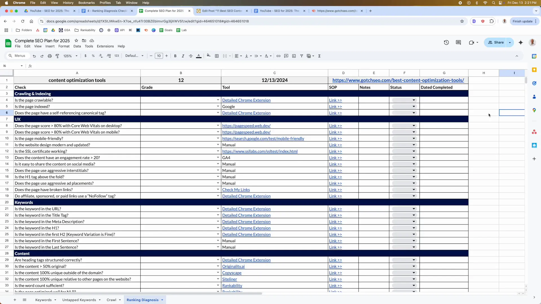
Task: Apply currency format from the toolbar
Action: coord(86,56)
